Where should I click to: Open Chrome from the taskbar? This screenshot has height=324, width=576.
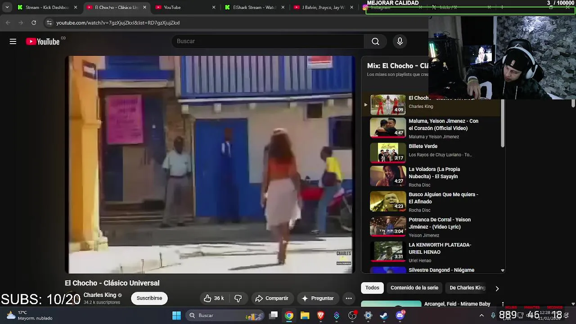[x=289, y=315]
